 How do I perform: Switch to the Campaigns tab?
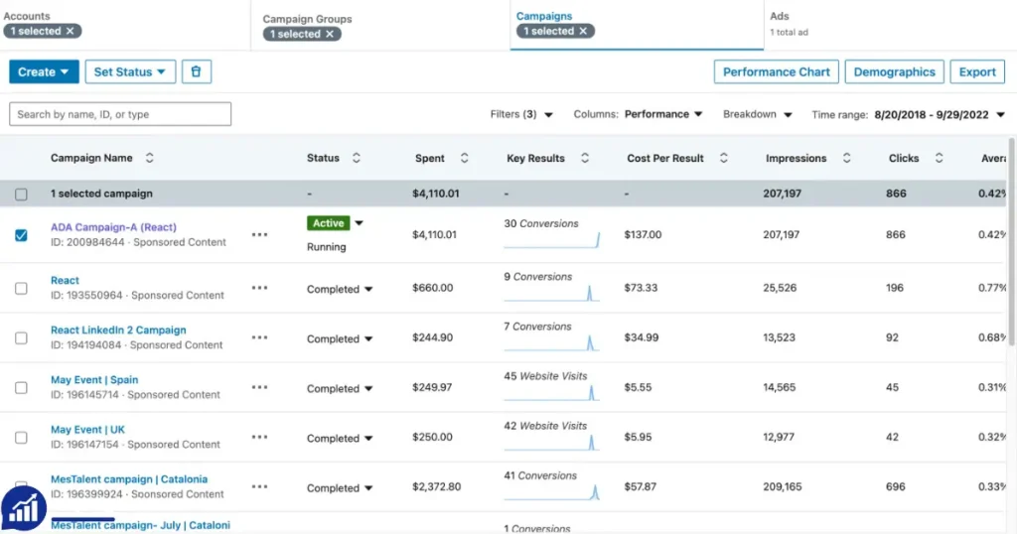[544, 16]
